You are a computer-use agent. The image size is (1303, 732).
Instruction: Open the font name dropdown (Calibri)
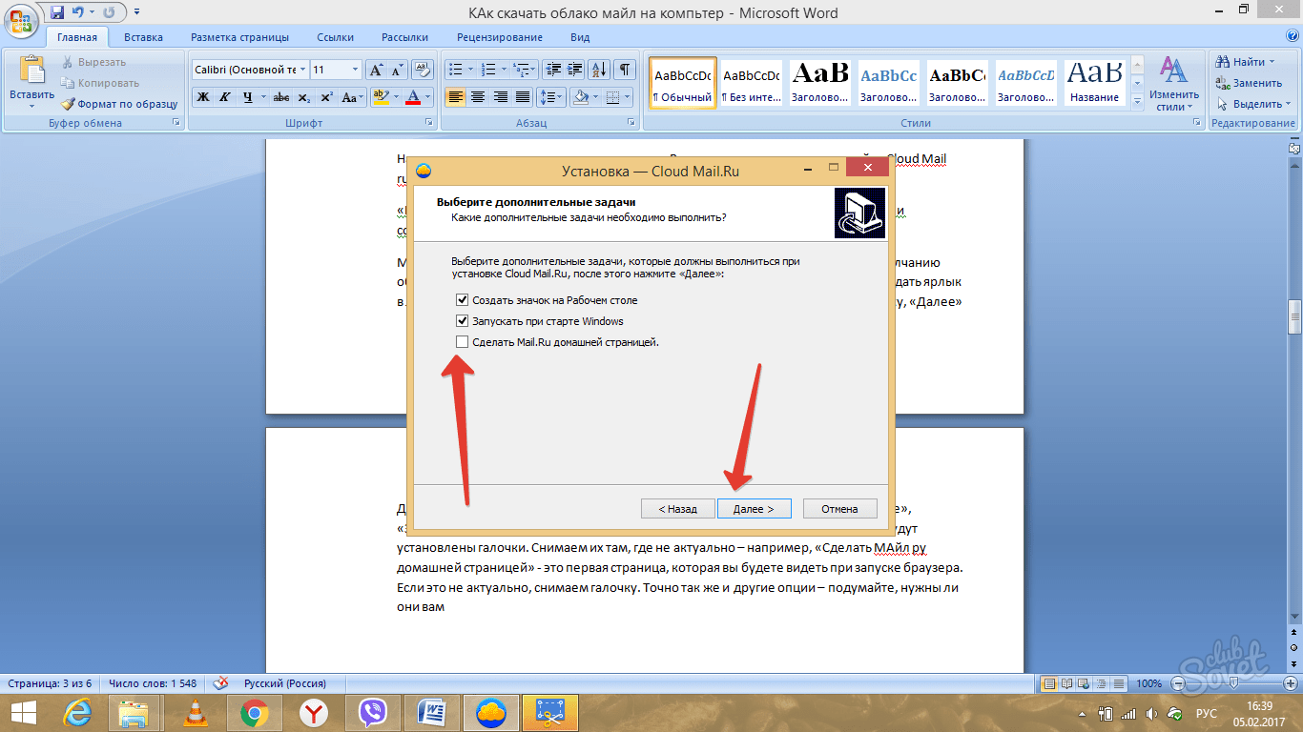tap(302, 70)
